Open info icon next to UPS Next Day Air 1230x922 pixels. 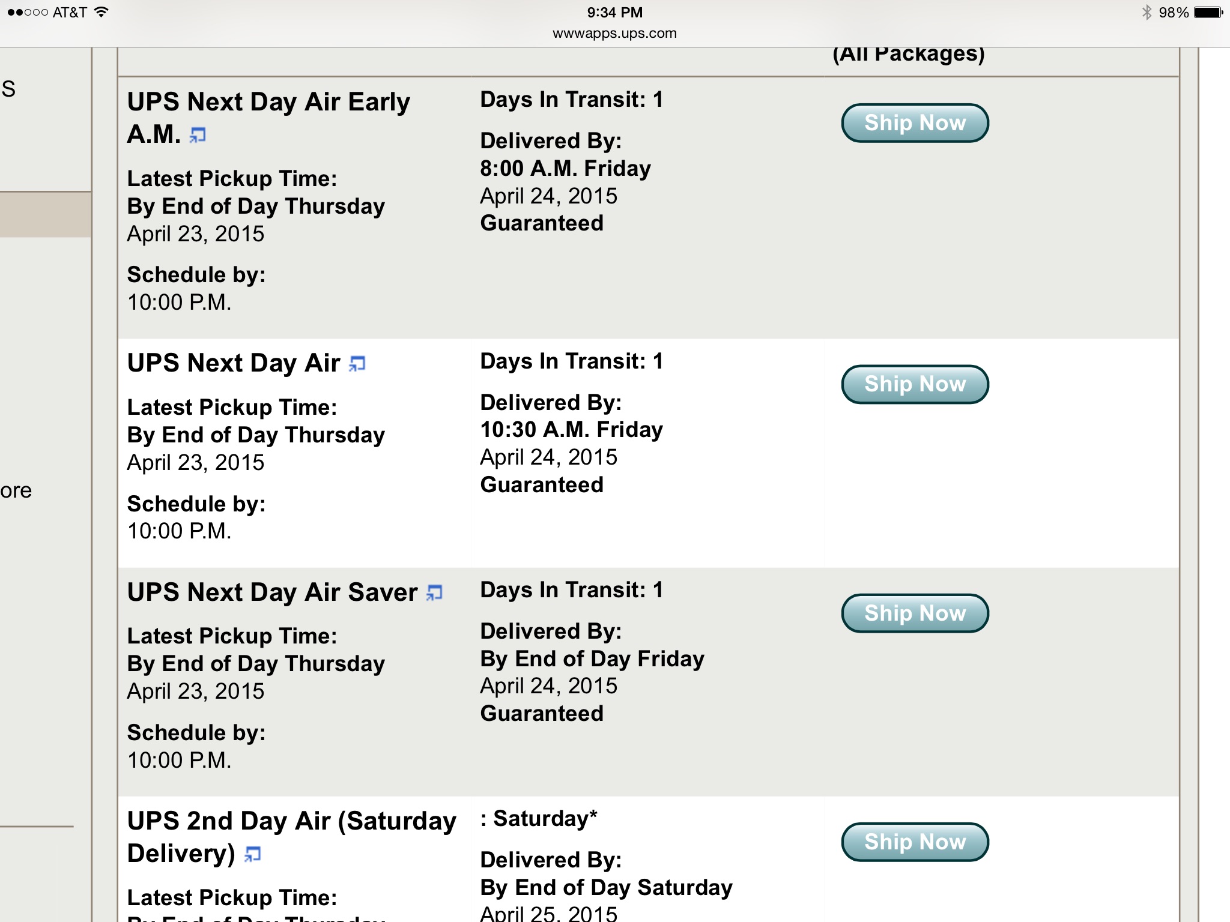tap(357, 364)
